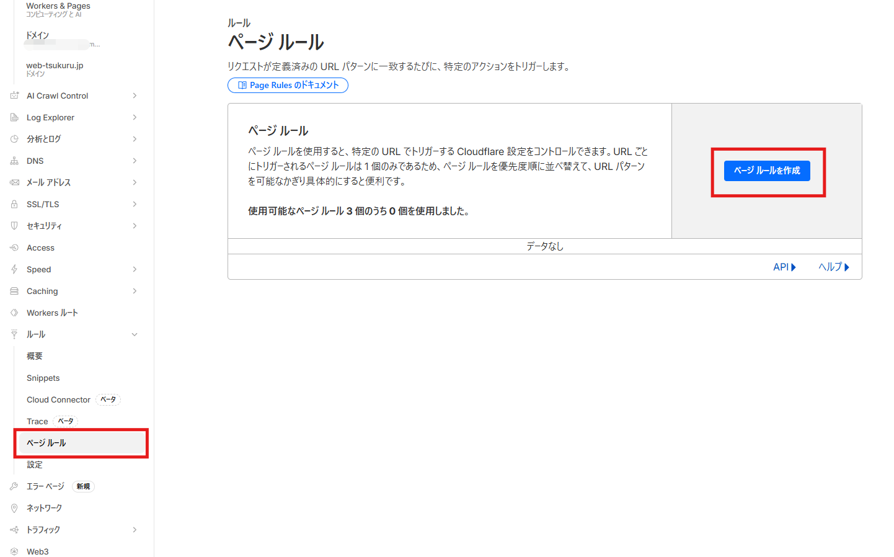Click the エラー ページ wrench icon
The image size is (894, 557).
pyautogui.click(x=15, y=486)
